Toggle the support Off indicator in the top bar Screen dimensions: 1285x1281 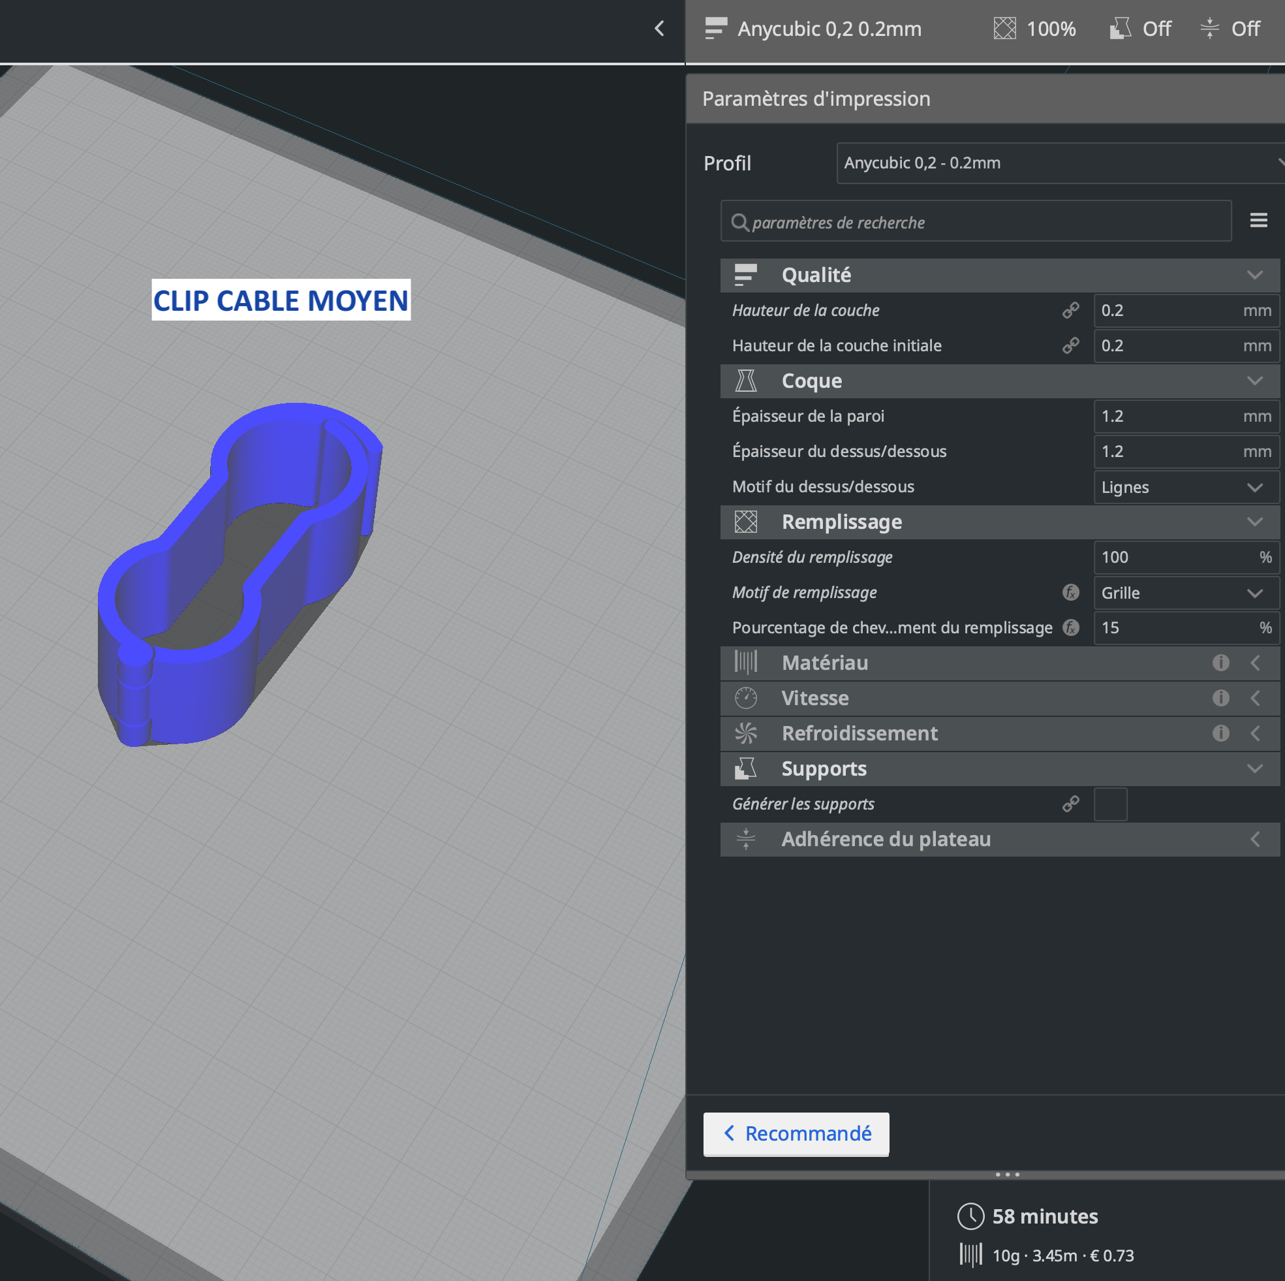(1140, 29)
